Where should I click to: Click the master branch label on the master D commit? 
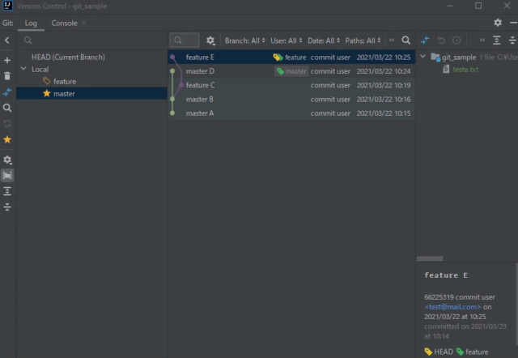(x=291, y=71)
